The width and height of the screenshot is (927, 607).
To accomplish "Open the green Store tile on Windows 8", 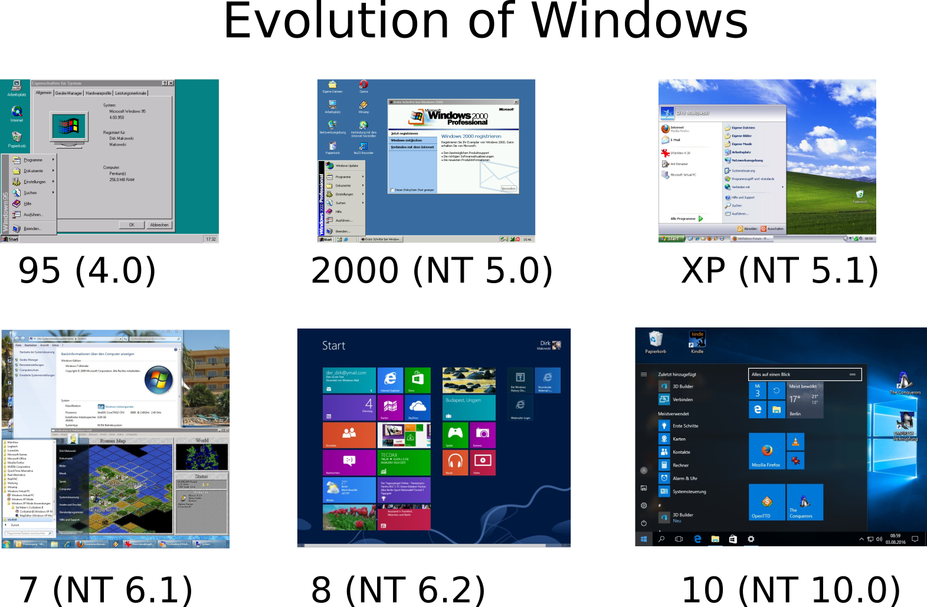I will tap(417, 380).
